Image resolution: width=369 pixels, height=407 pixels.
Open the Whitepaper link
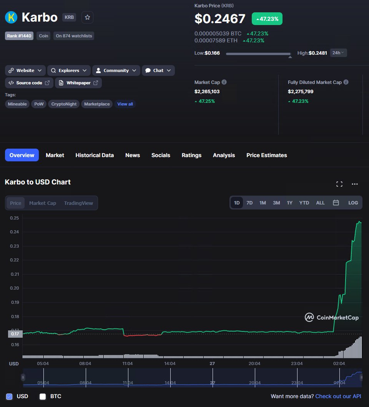78,83
